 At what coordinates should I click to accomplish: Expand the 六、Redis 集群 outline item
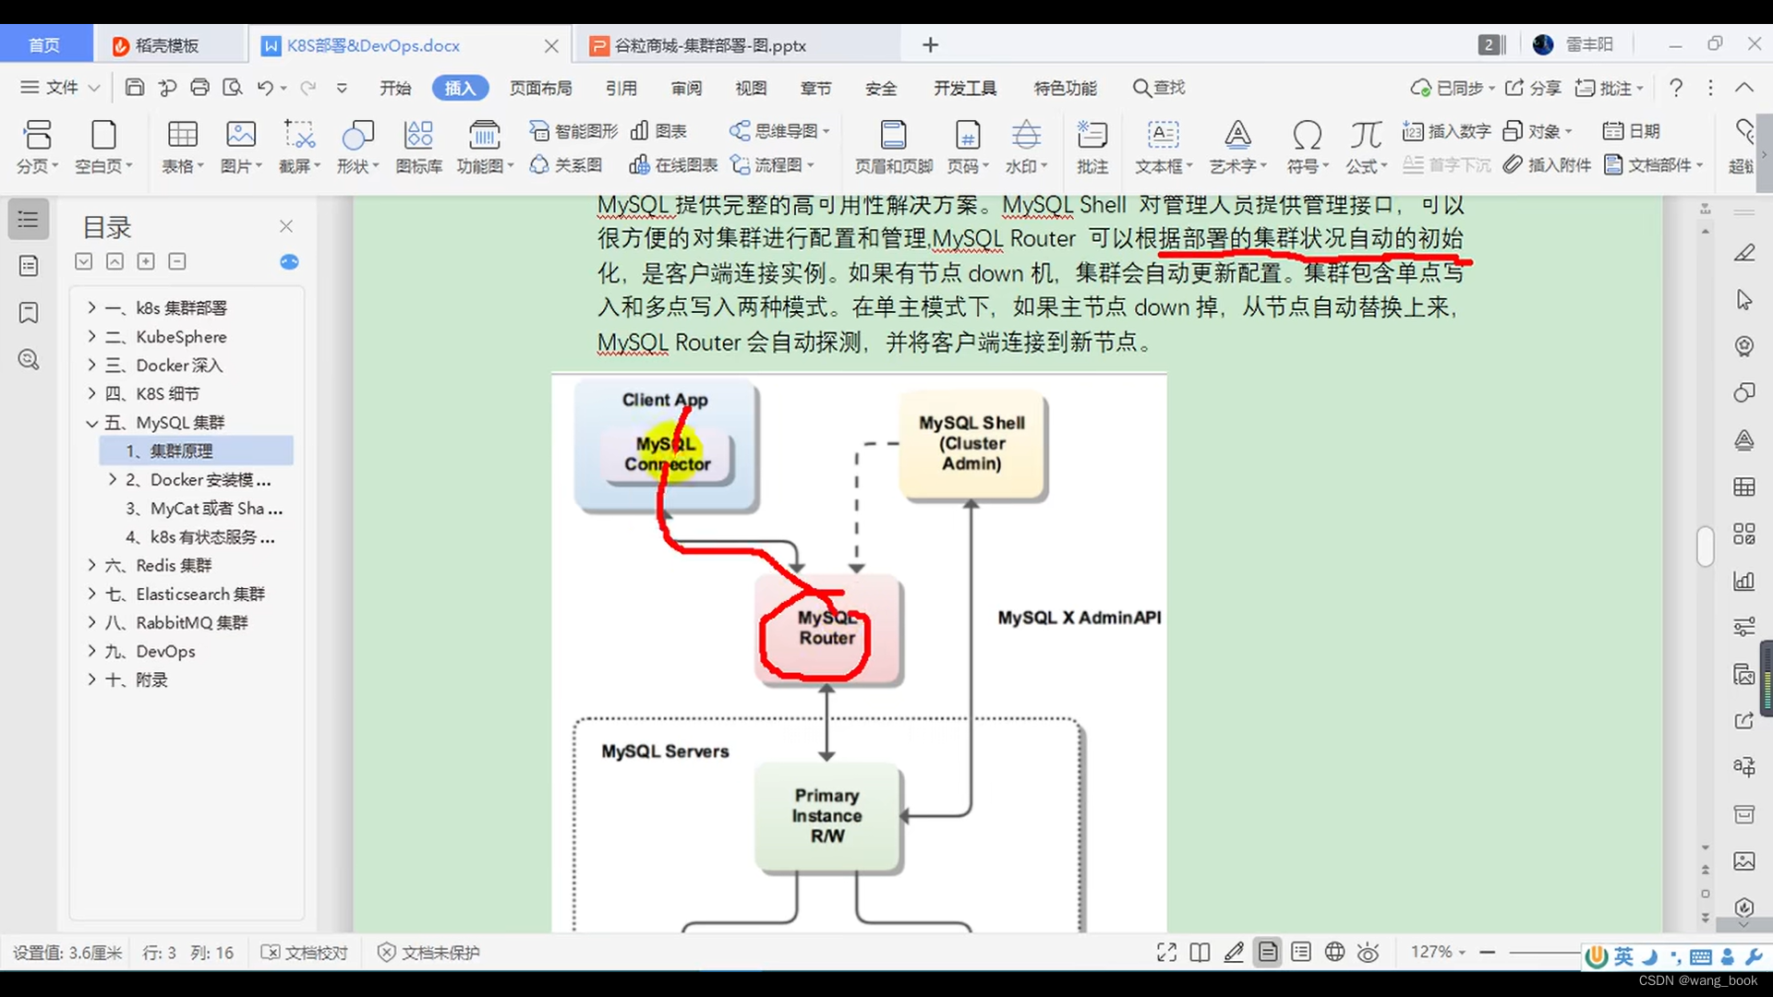[x=91, y=565]
